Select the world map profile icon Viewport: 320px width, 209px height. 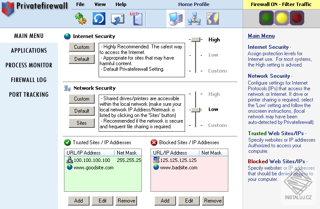coord(213,19)
